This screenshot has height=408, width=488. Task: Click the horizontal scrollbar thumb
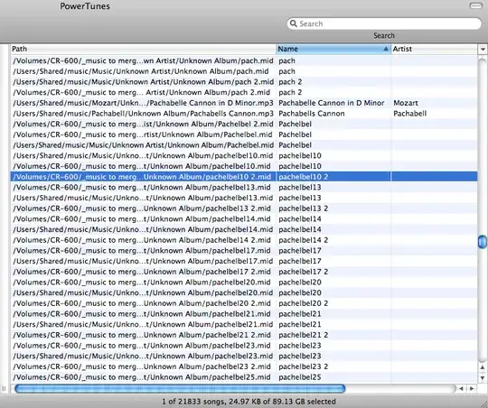pyautogui.click(x=180, y=388)
